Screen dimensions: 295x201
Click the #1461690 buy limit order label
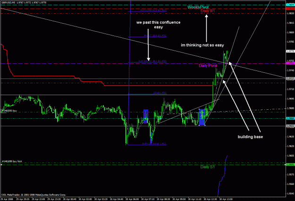click(x=12, y=161)
